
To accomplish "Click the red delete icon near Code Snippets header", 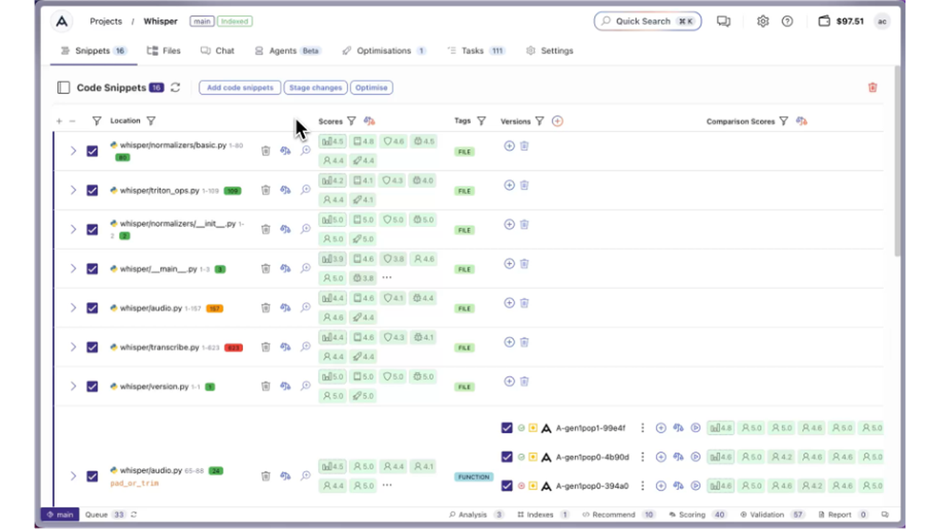I will click(x=872, y=87).
